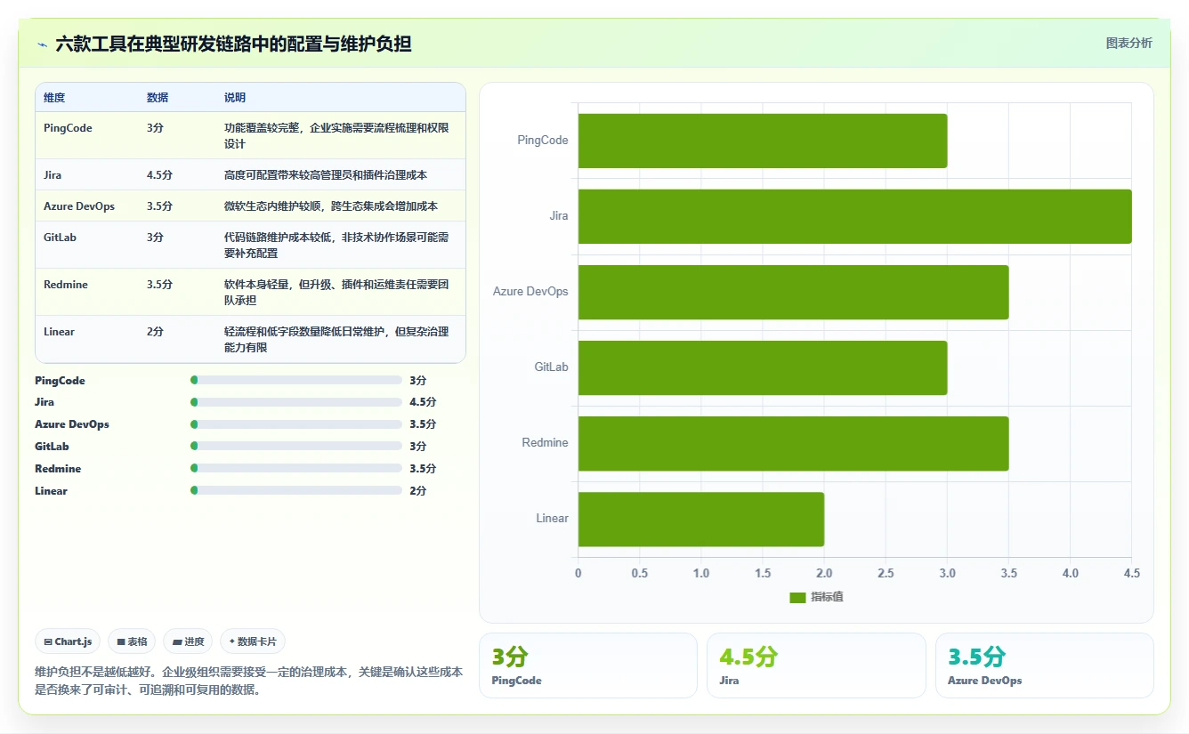
Task: Click the Azure DevOps y-axis label in chart
Action: click(x=530, y=292)
